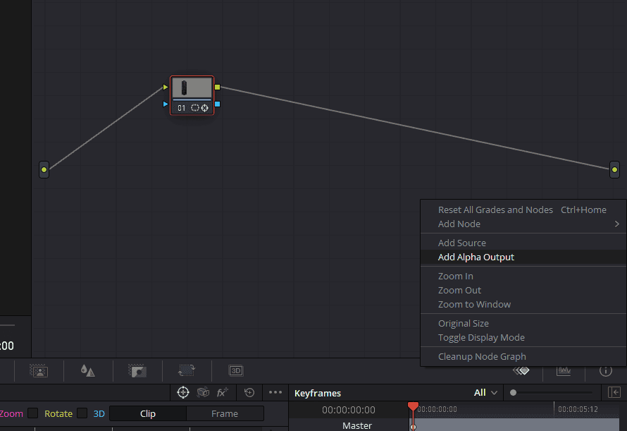Toggle the checkbox left of 3D label

coord(82,413)
